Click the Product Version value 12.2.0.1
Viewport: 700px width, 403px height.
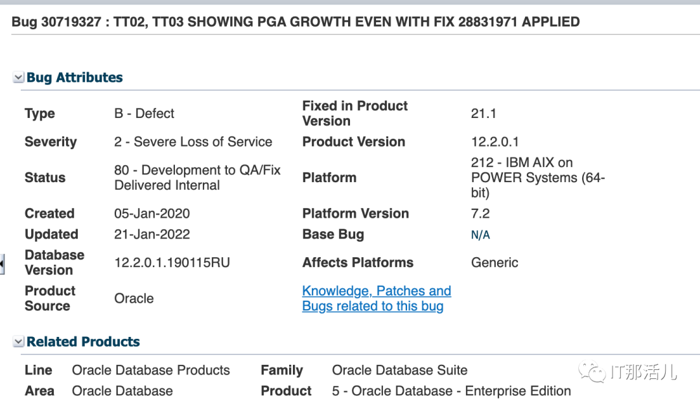click(x=495, y=142)
